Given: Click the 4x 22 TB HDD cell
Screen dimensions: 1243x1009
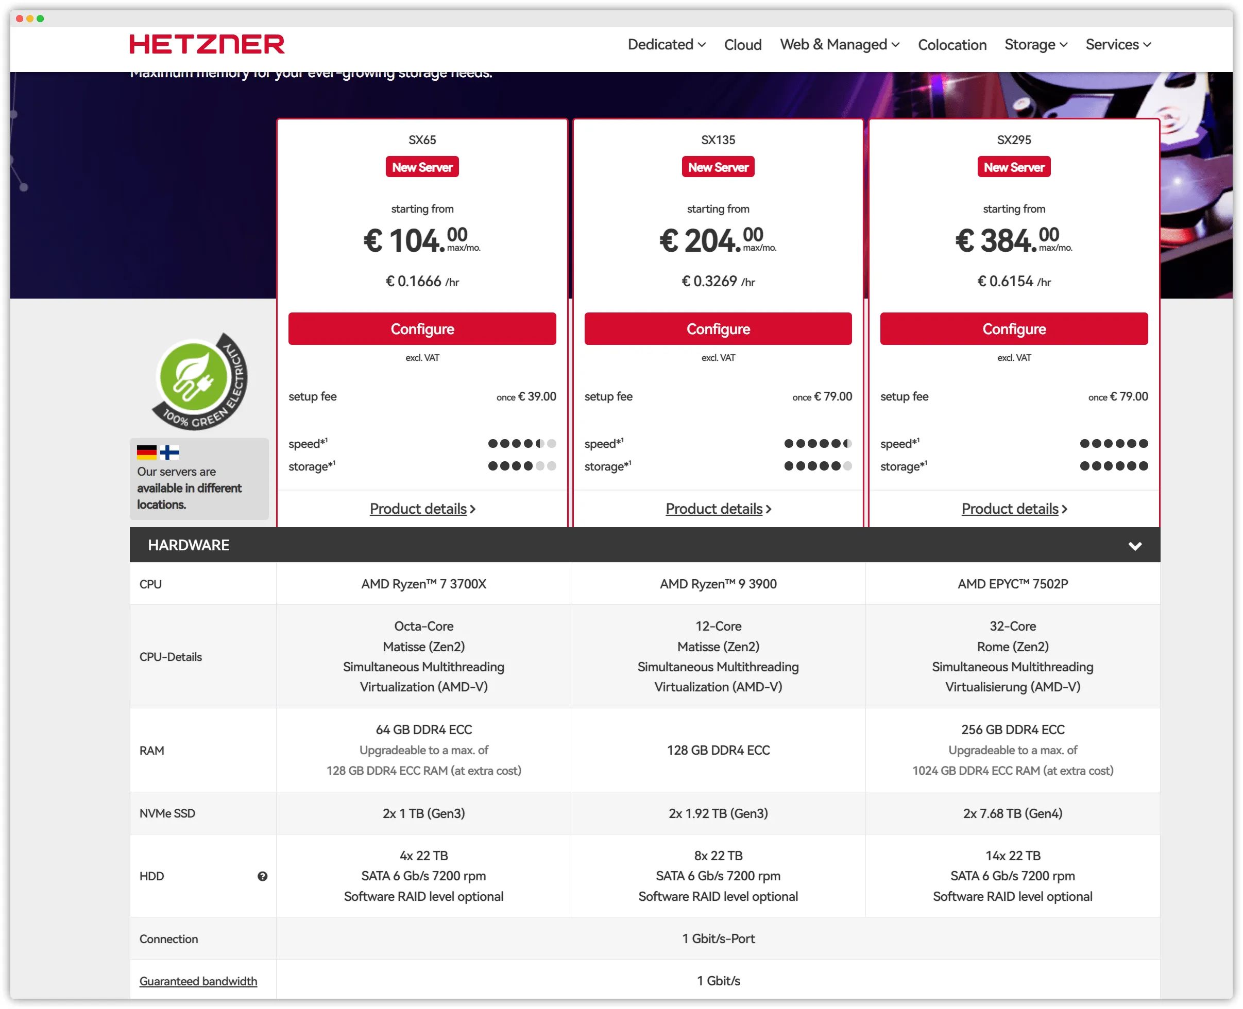Looking at the screenshot, I should click(423, 876).
